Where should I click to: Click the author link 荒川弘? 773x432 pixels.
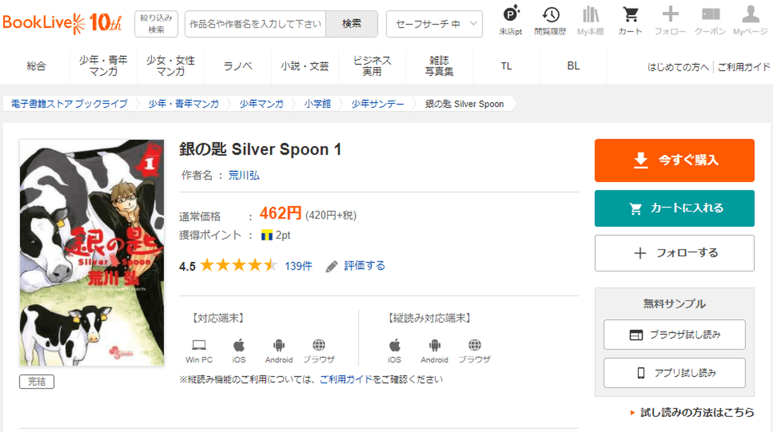click(x=244, y=176)
